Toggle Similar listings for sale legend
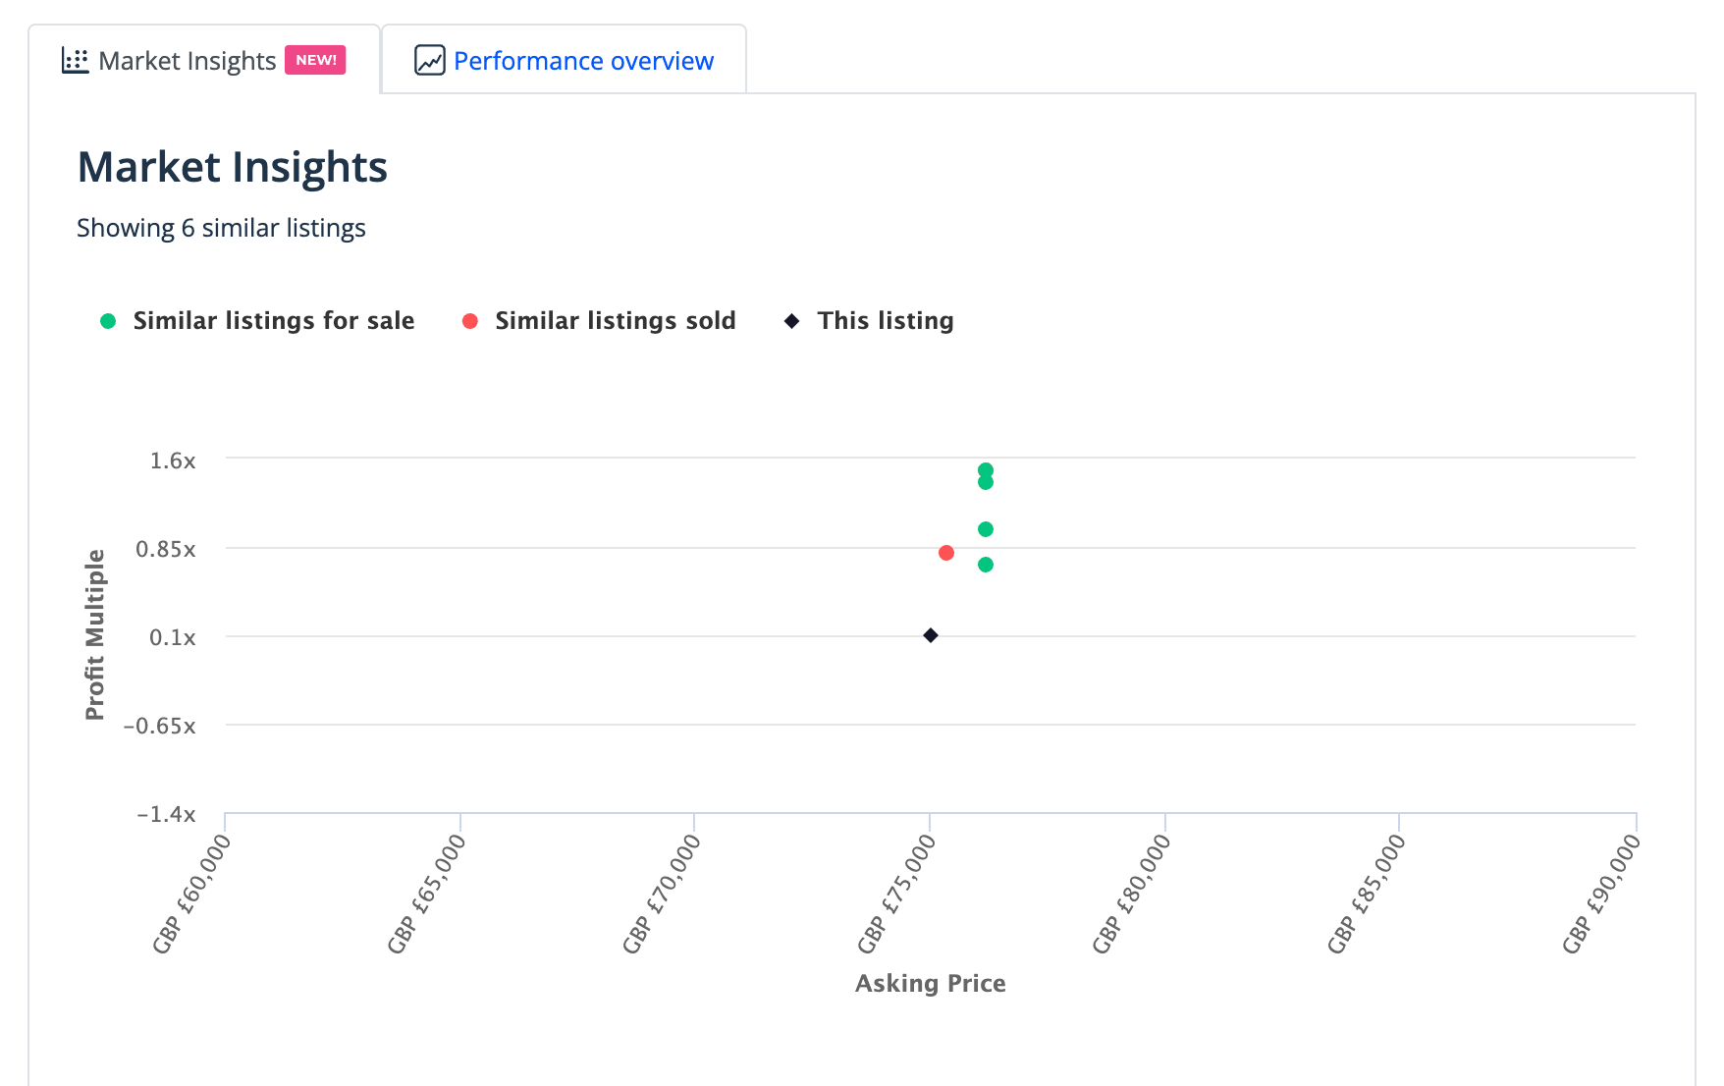1724x1086 pixels. (x=257, y=321)
